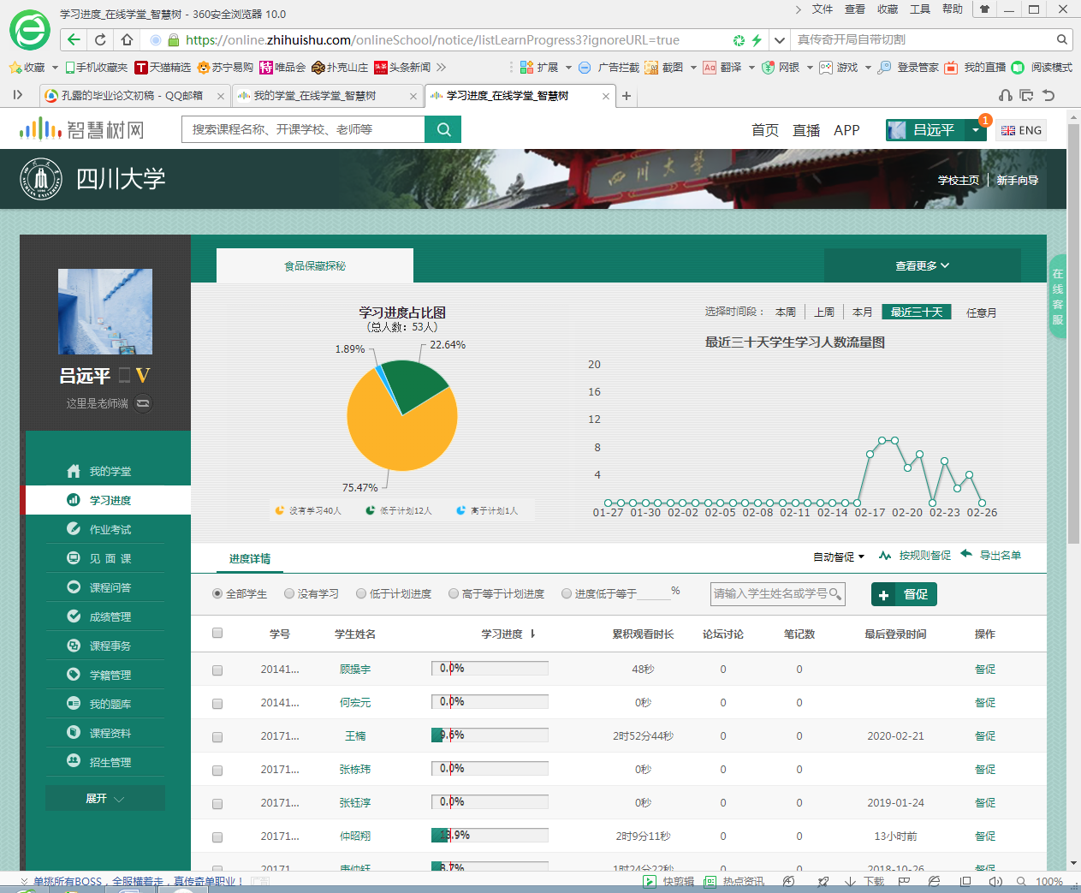This screenshot has width=1081, height=893.
Task: Click the browser refresh icon
Action: tap(100, 39)
